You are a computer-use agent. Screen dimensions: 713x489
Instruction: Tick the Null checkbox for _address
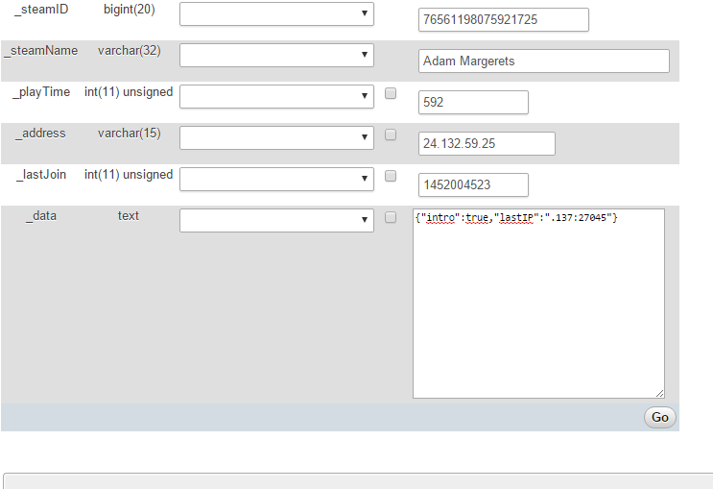391,134
